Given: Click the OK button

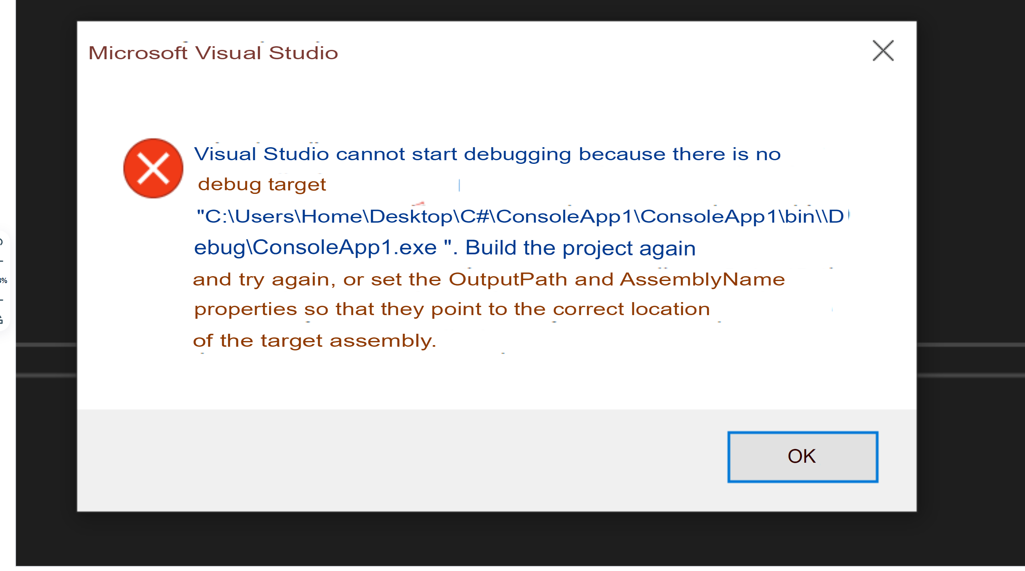Looking at the screenshot, I should click(802, 457).
